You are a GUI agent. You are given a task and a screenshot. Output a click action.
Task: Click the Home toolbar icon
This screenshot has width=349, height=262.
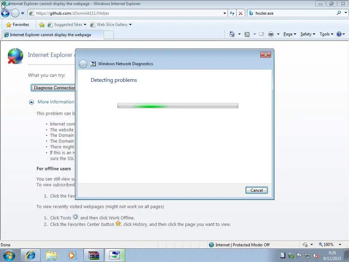pos(232,34)
